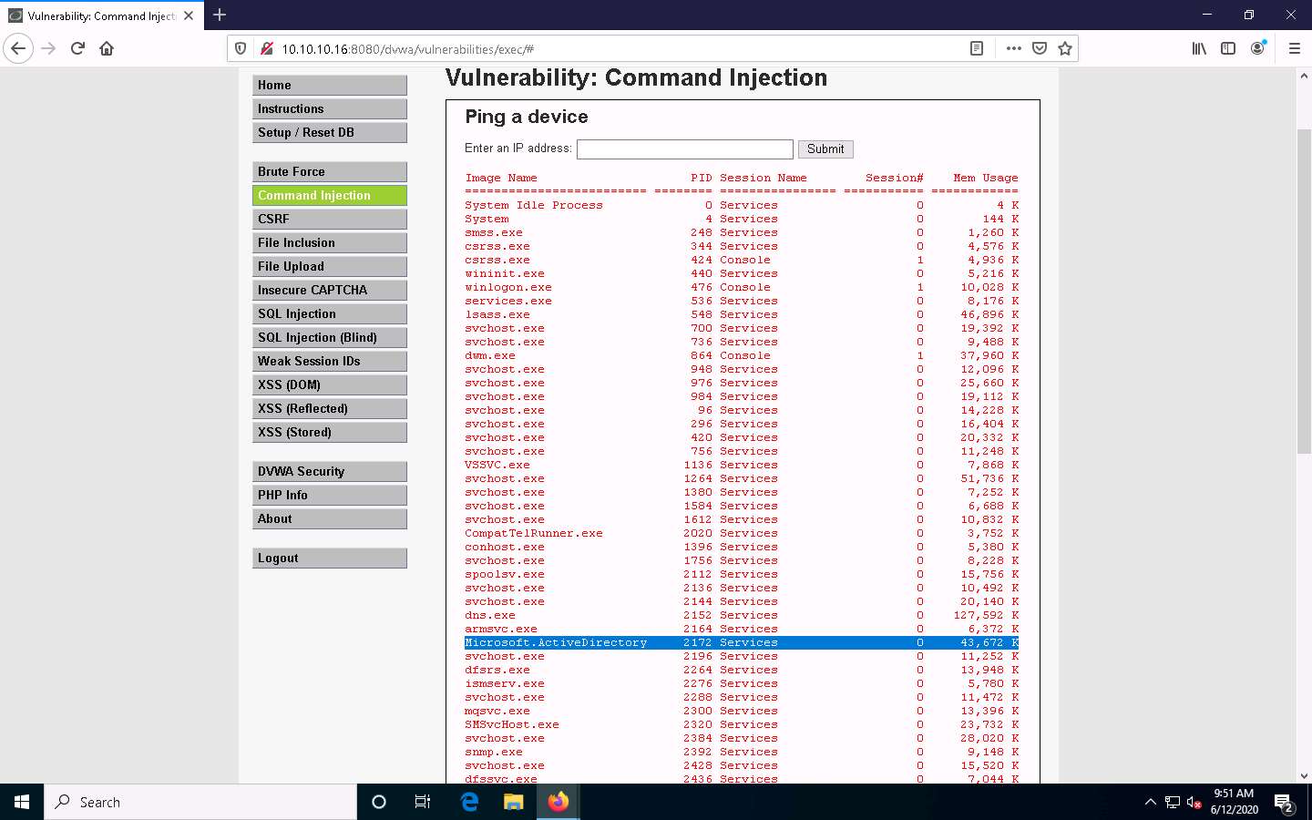The image size is (1312, 820).
Task: Click the scrollbar's down arrow
Action: click(1305, 775)
